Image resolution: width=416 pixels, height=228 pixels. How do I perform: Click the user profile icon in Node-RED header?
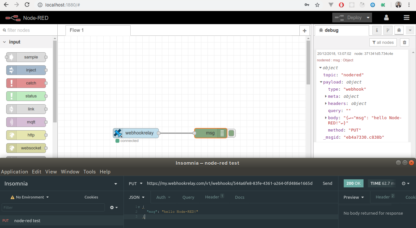(x=386, y=17)
